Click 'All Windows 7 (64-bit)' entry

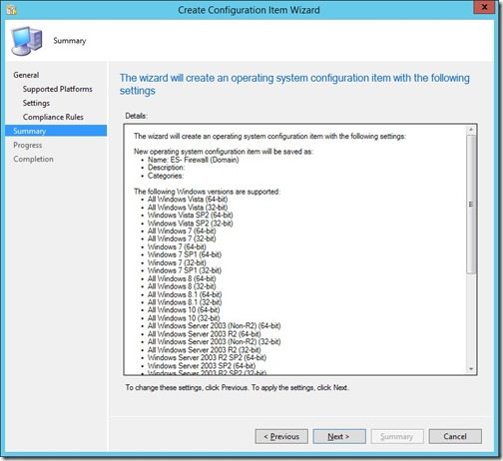tap(182, 230)
